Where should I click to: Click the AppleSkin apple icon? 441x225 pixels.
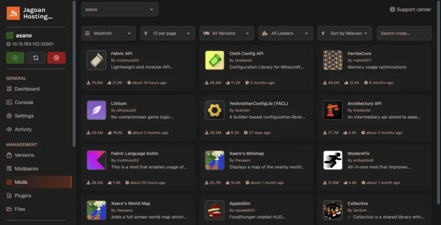[x=214, y=210]
